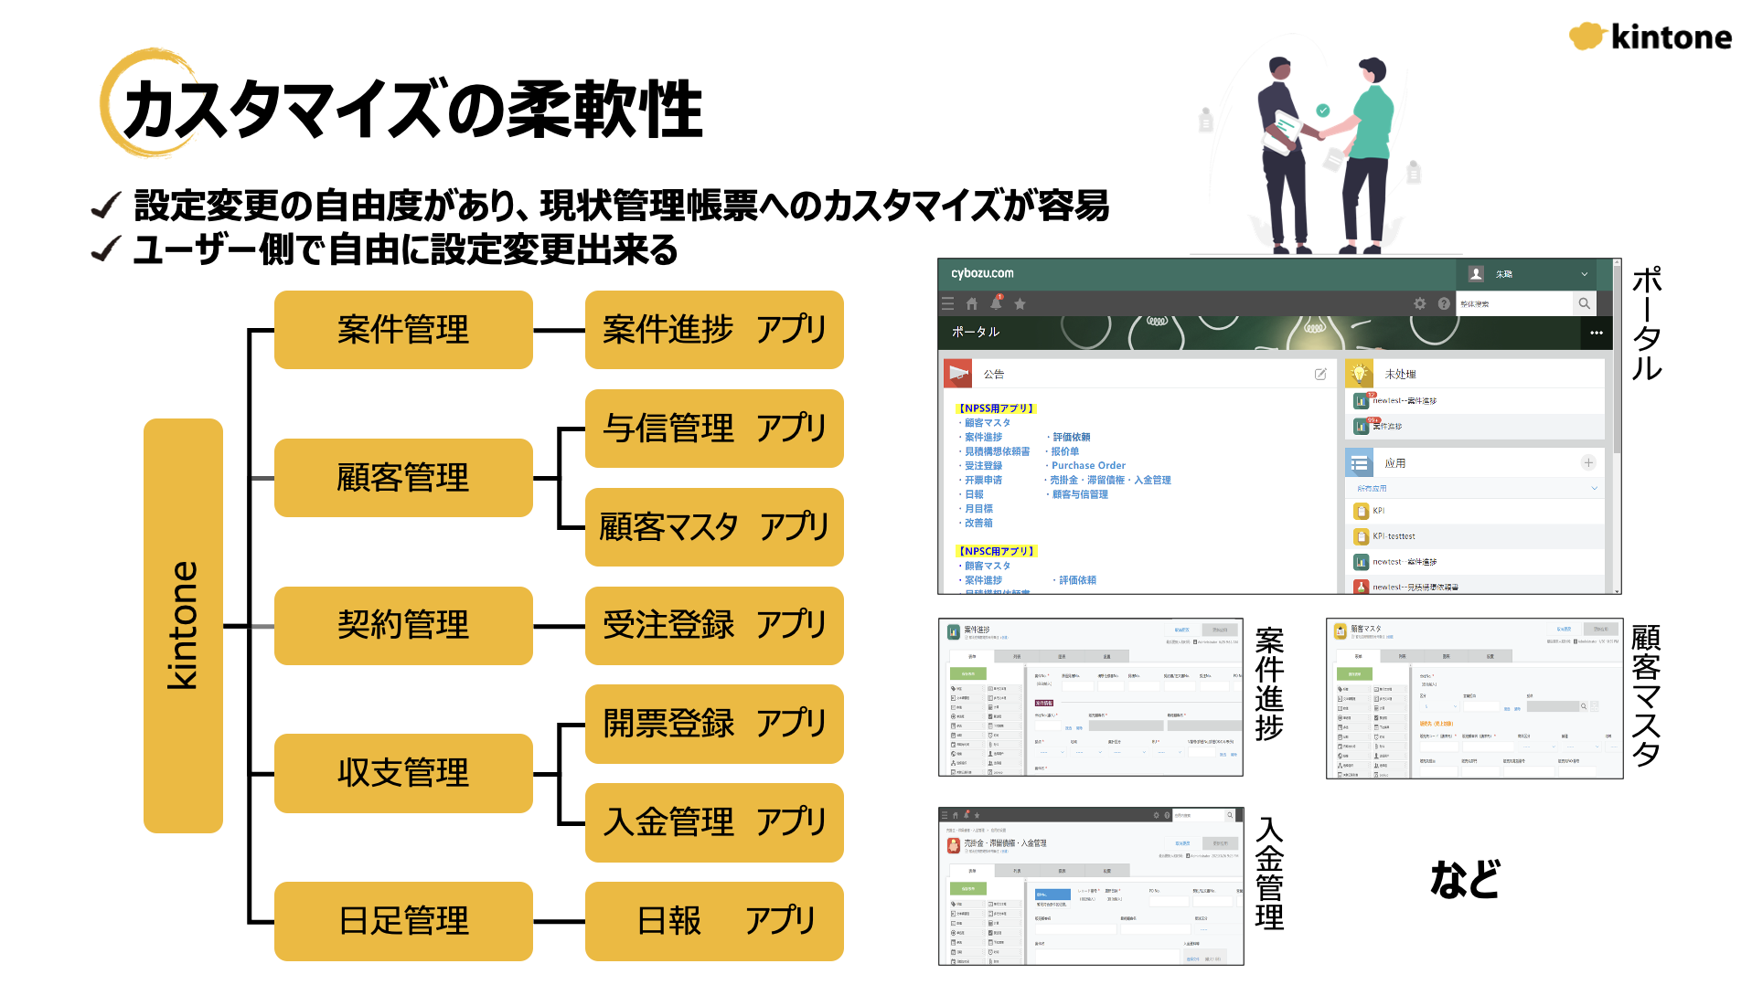Select the 日足管理 box in the diagram
Screen dimensions: 1752x985
pos(403,921)
